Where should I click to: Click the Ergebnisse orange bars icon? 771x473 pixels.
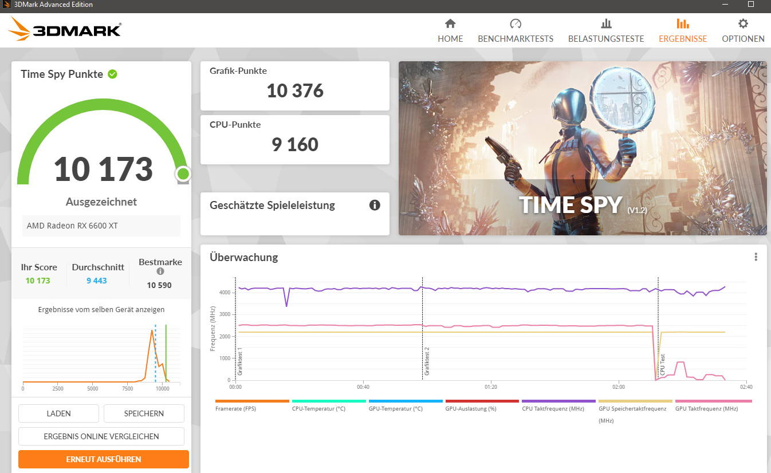[x=683, y=23]
